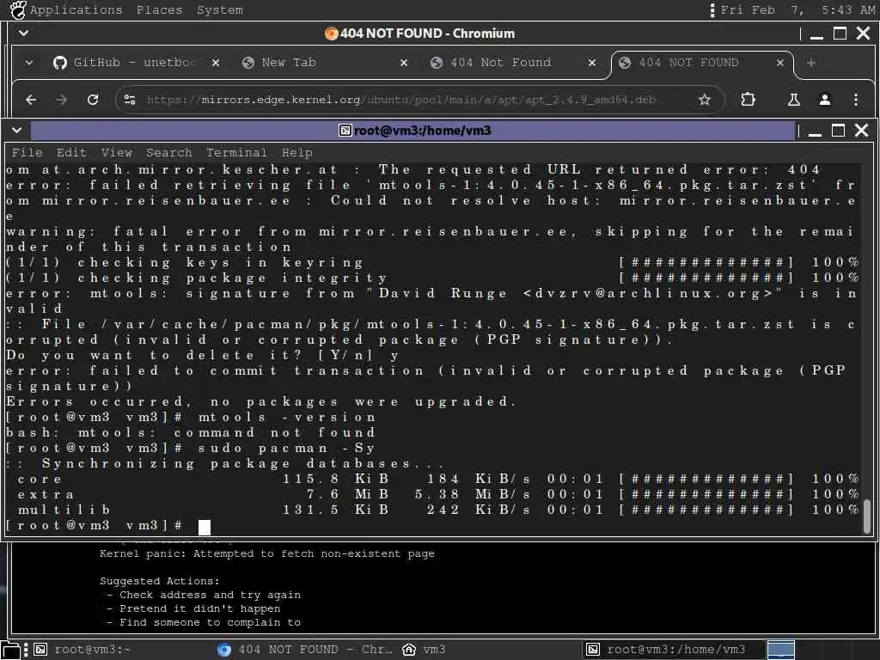This screenshot has height=660, width=880.
Task: Bookmark this page with star icon
Action: pos(705,100)
